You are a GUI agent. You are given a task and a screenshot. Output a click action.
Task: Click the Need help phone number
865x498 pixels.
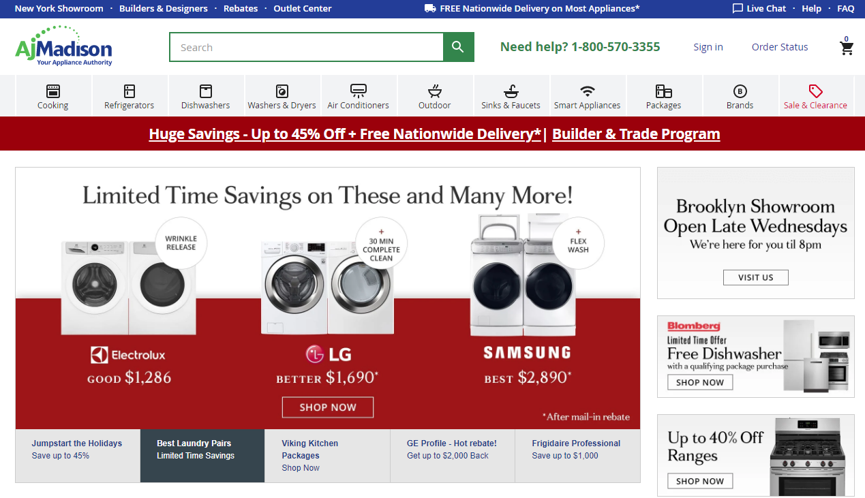click(616, 47)
